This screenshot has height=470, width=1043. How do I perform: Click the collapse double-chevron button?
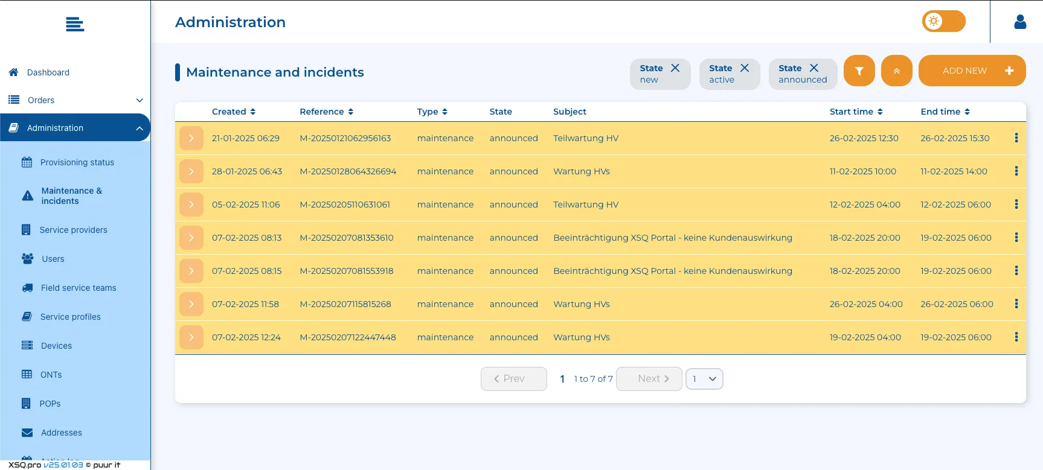tap(896, 71)
